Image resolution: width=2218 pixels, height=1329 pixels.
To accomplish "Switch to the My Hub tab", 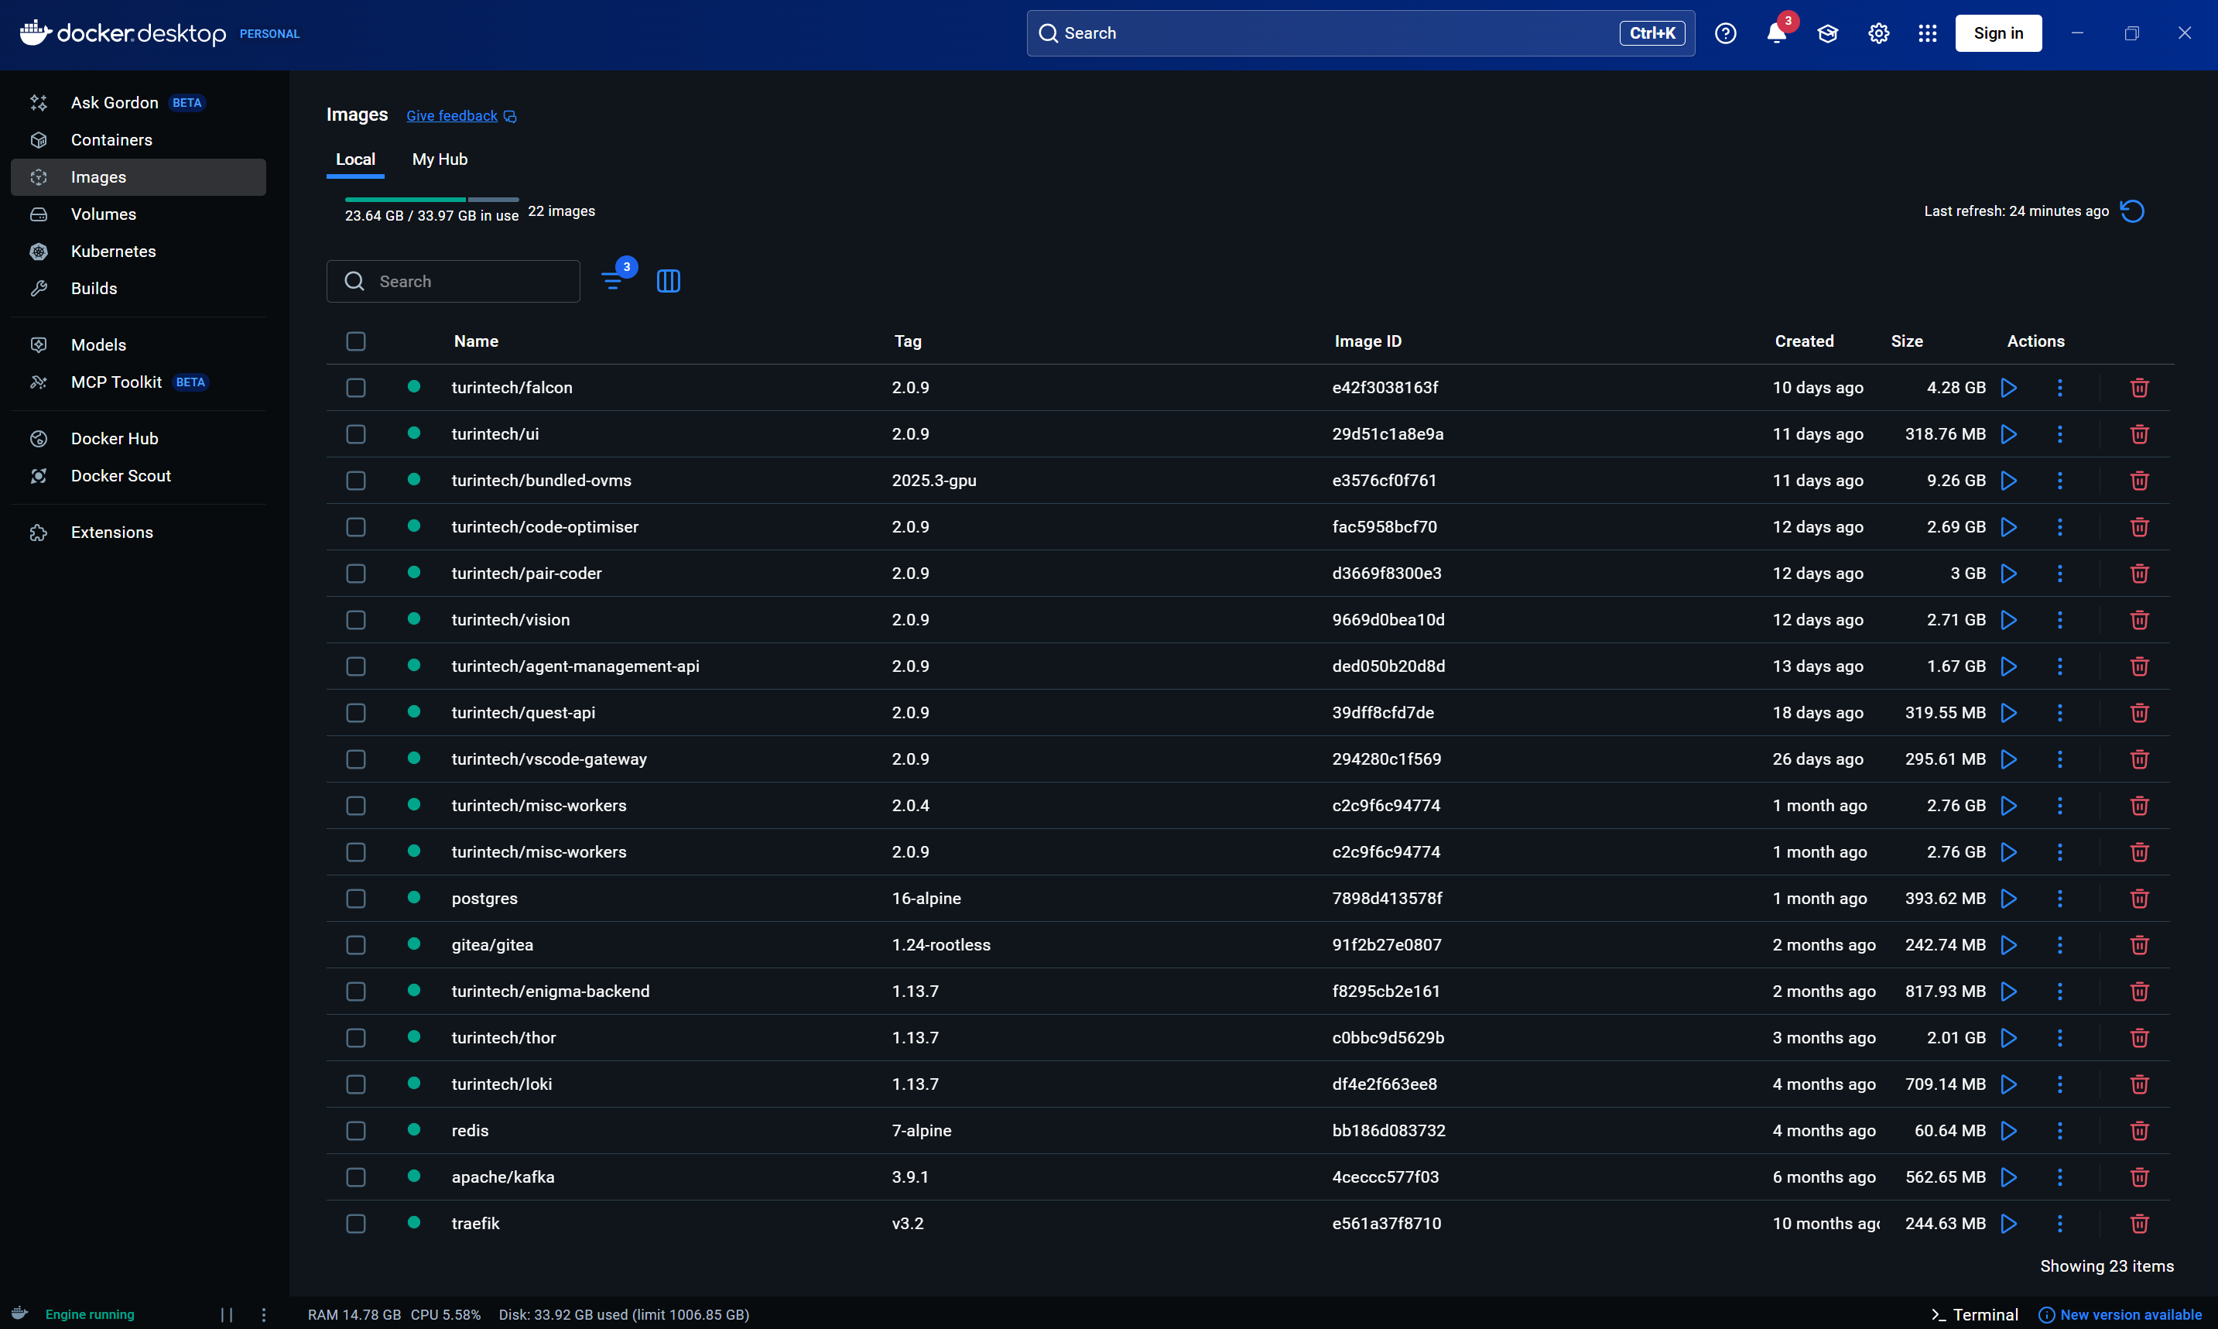I will 440,159.
